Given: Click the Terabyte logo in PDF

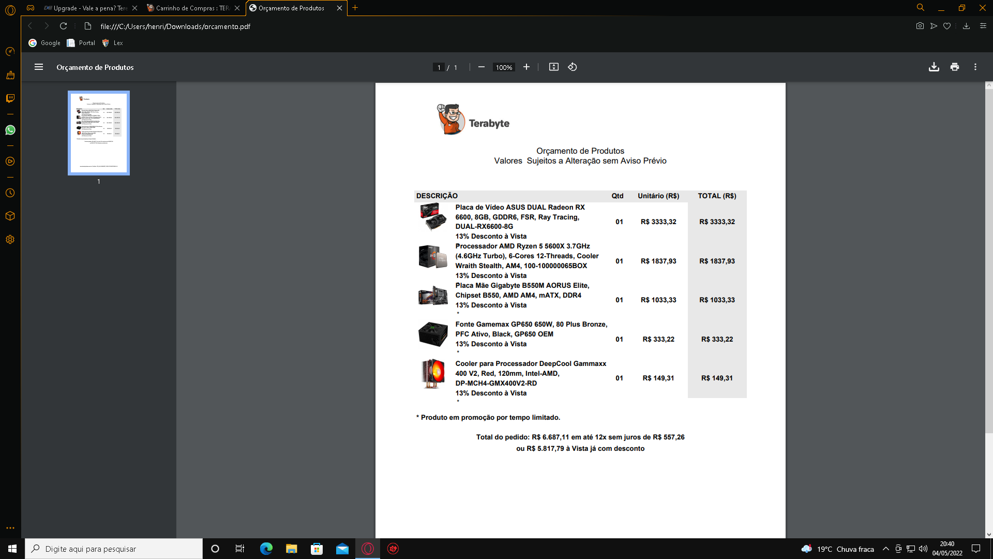Looking at the screenshot, I should point(473,120).
